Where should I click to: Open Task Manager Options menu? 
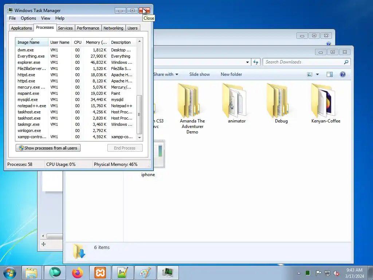28,18
